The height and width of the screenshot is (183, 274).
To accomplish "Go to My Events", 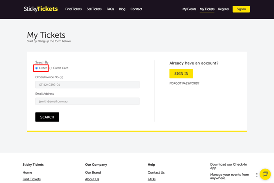I will pyautogui.click(x=189, y=9).
